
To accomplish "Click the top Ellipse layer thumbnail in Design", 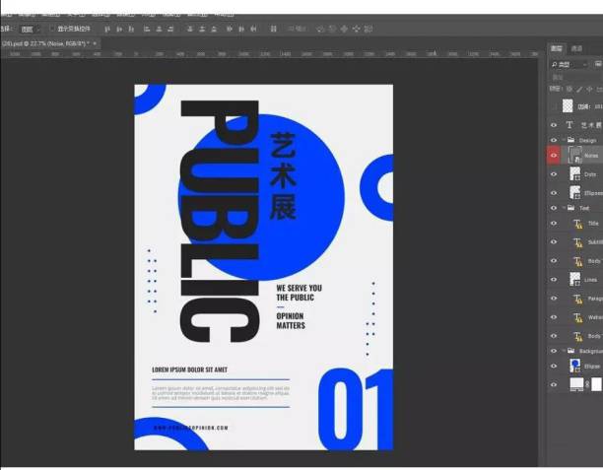I will coord(576,193).
